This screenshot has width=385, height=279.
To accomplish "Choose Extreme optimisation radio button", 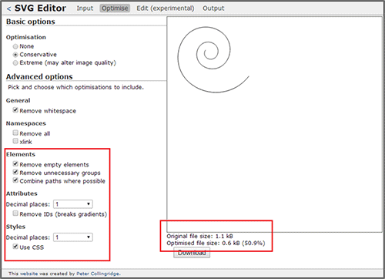I will (x=15, y=63).
